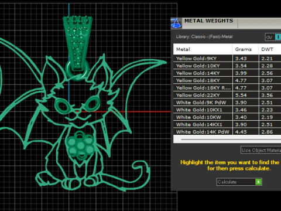Viewport: 281px width, 211px height.
Task: Toggle the blue GV switch
Action: click(x=277, y=37)
